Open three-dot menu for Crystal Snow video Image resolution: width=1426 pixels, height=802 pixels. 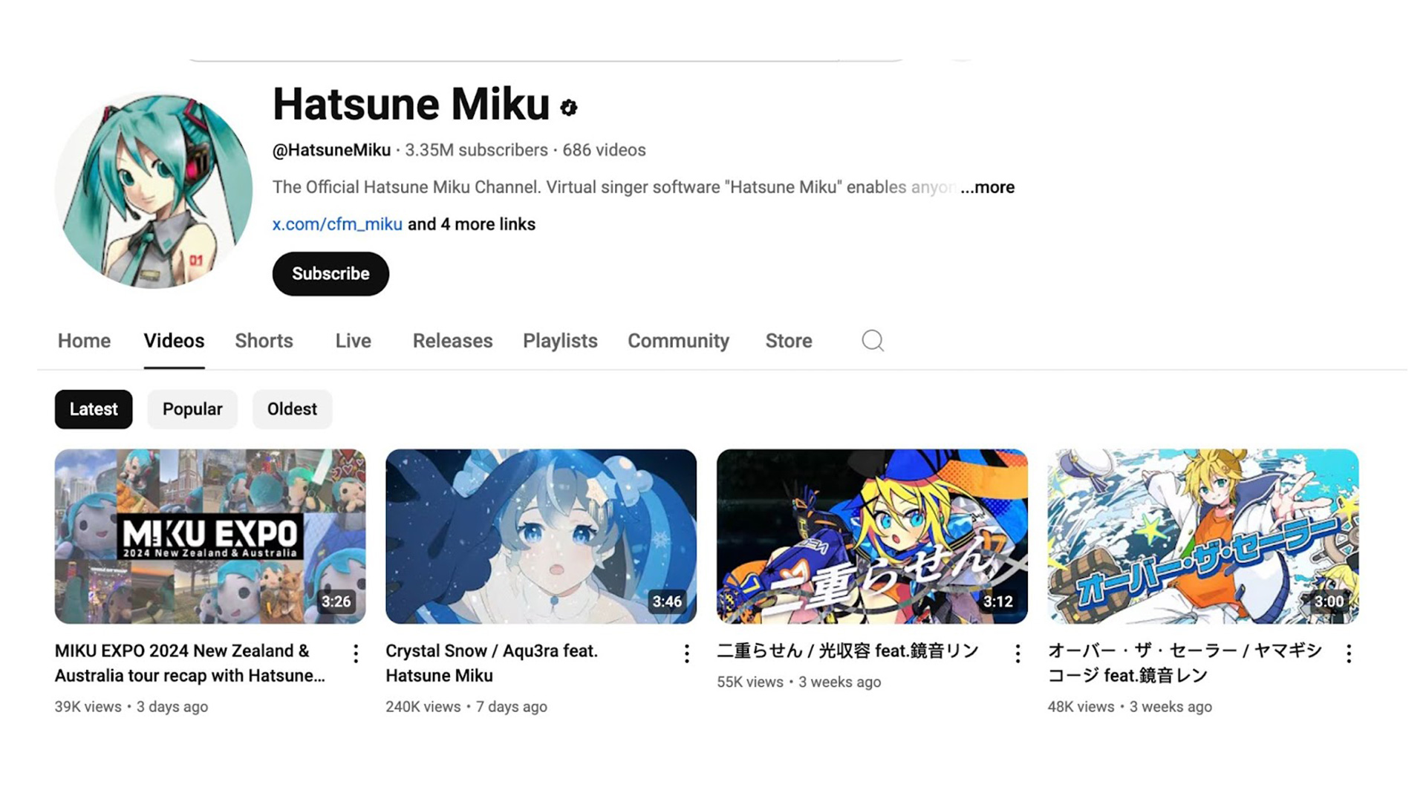pos(687,653)
